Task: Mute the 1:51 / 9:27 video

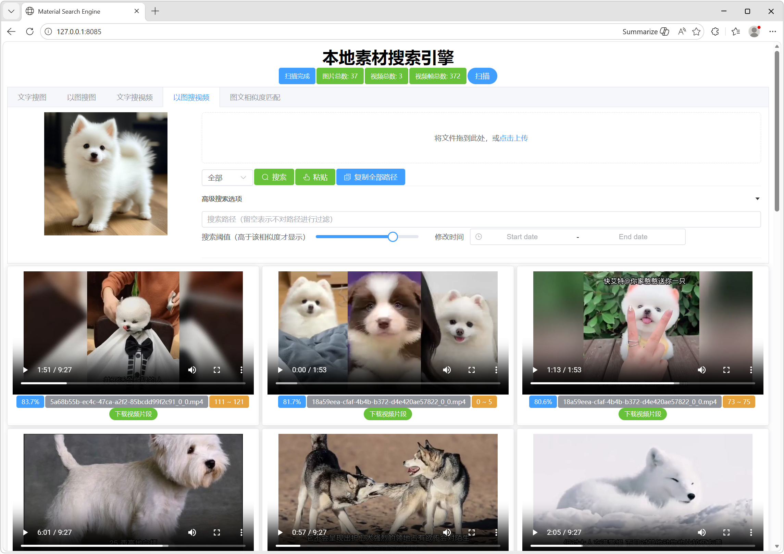Action: tap(192, 370)
